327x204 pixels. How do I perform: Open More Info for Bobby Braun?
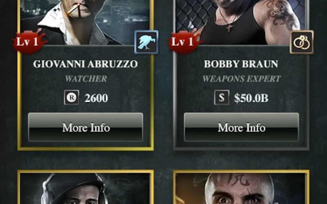pos(241,127)
